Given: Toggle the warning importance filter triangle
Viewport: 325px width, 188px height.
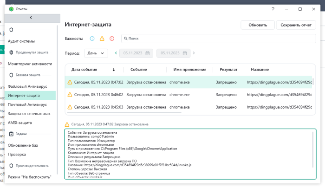Looking at the screenshot, I should pos(102,39).
